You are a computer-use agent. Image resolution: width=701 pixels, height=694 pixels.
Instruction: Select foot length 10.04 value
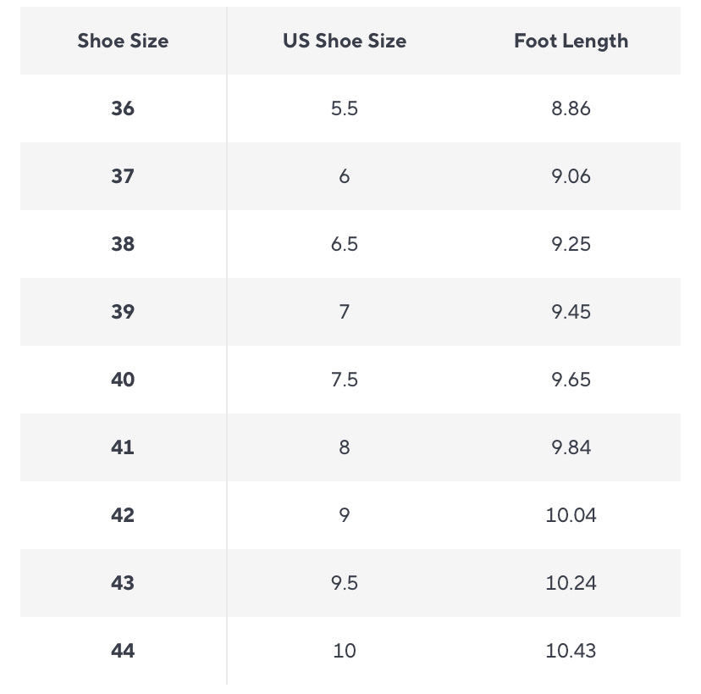pyautogui.click(x=571, y=515)
